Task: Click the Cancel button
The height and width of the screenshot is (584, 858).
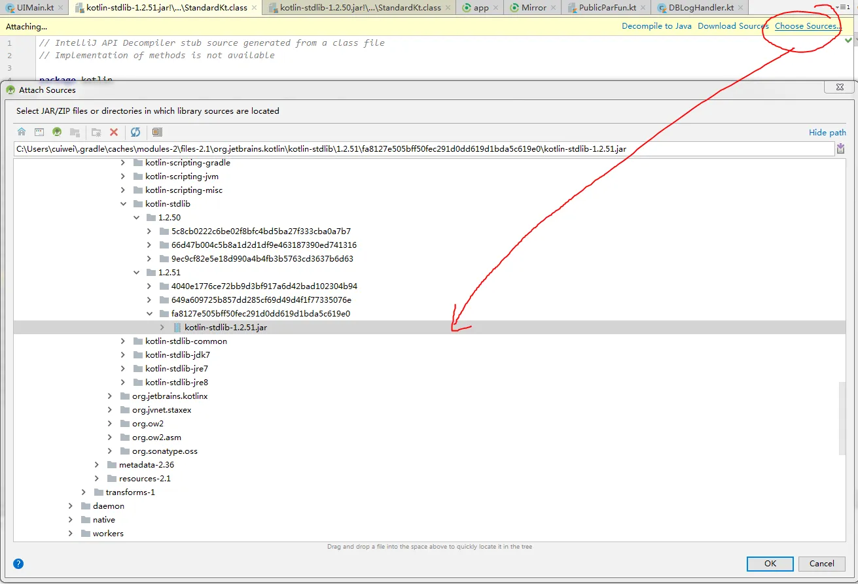Action: click(821, 563)
